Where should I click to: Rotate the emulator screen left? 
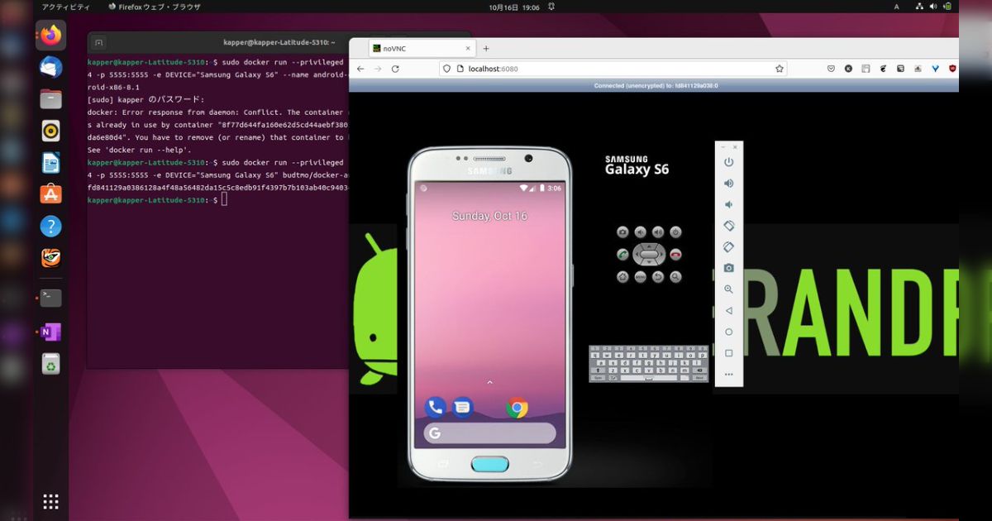(x=728, y=225)
